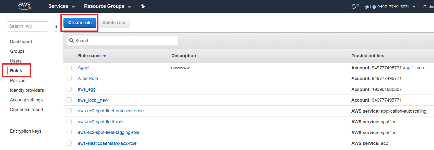This screenshot has height=150, width=434.
Task: Open the notifications bell icon
Action: [353, 7]
